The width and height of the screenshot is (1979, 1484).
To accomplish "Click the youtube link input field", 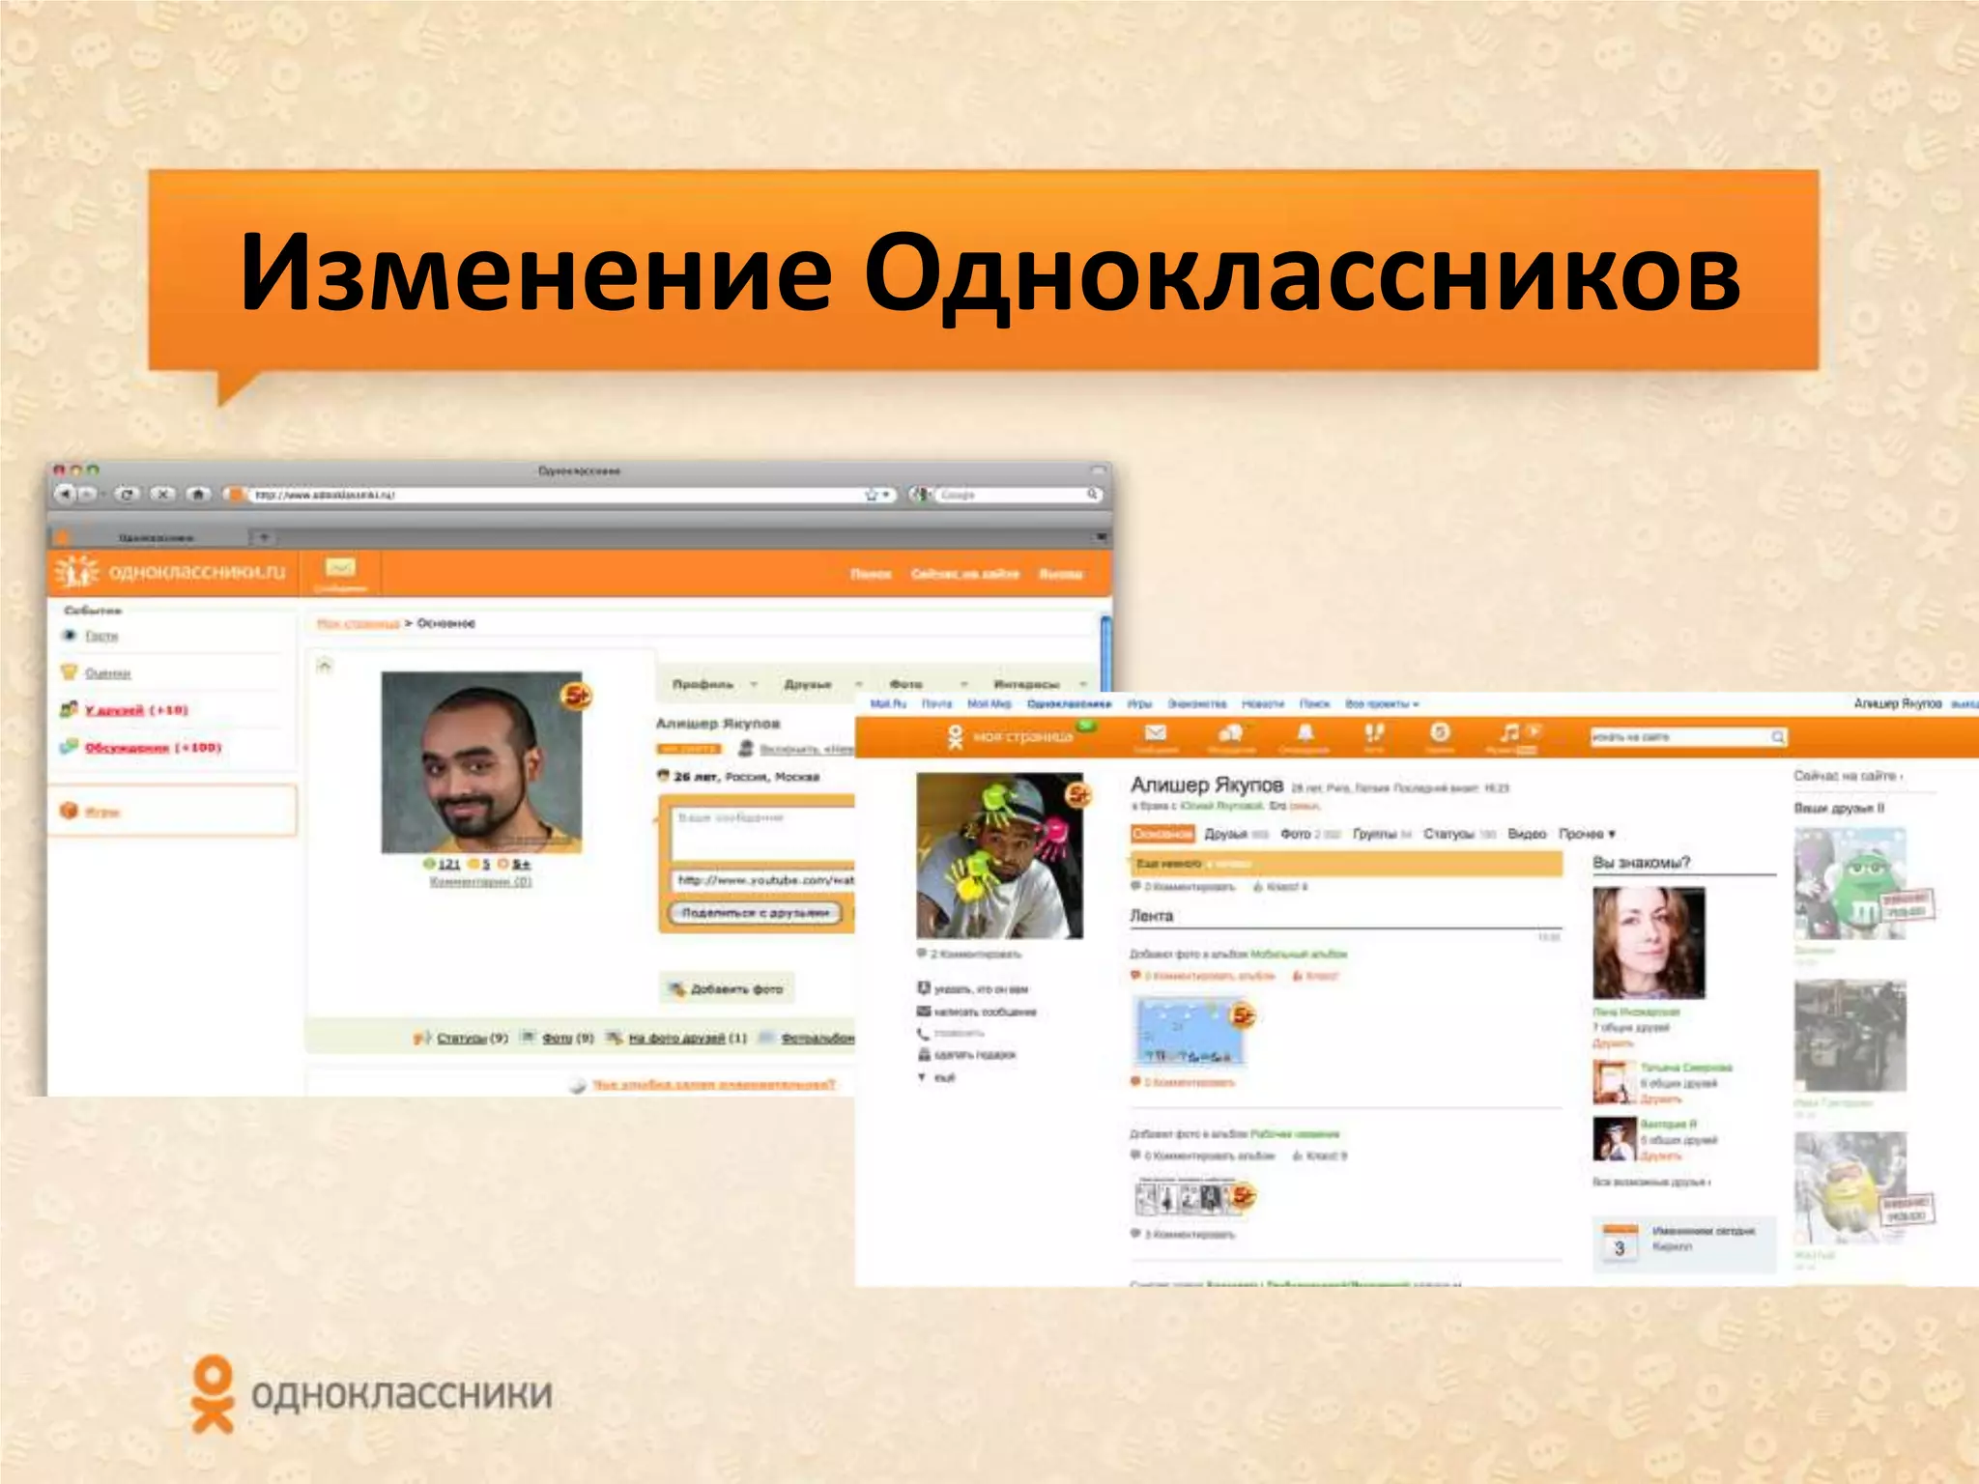I will (762, 880).
